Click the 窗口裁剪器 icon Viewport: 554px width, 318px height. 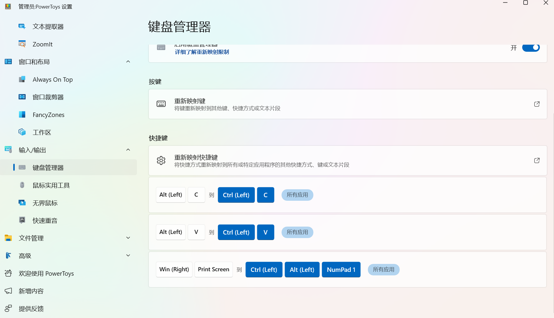point(22,97)
